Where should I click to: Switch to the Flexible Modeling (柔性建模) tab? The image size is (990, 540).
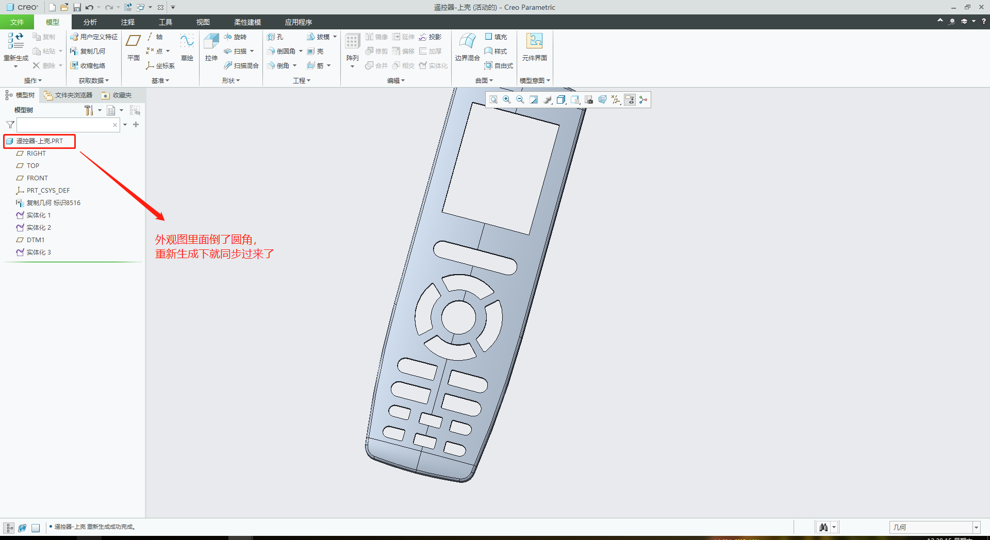tap(247, 22)
